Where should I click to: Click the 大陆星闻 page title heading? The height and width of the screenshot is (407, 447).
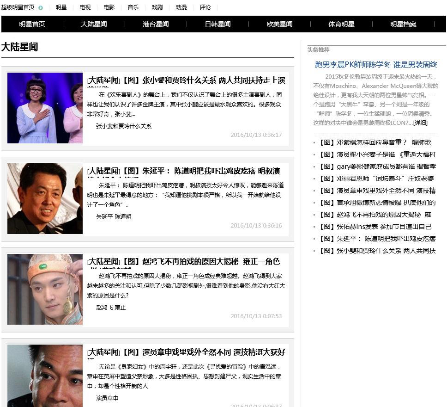point(20,47)
